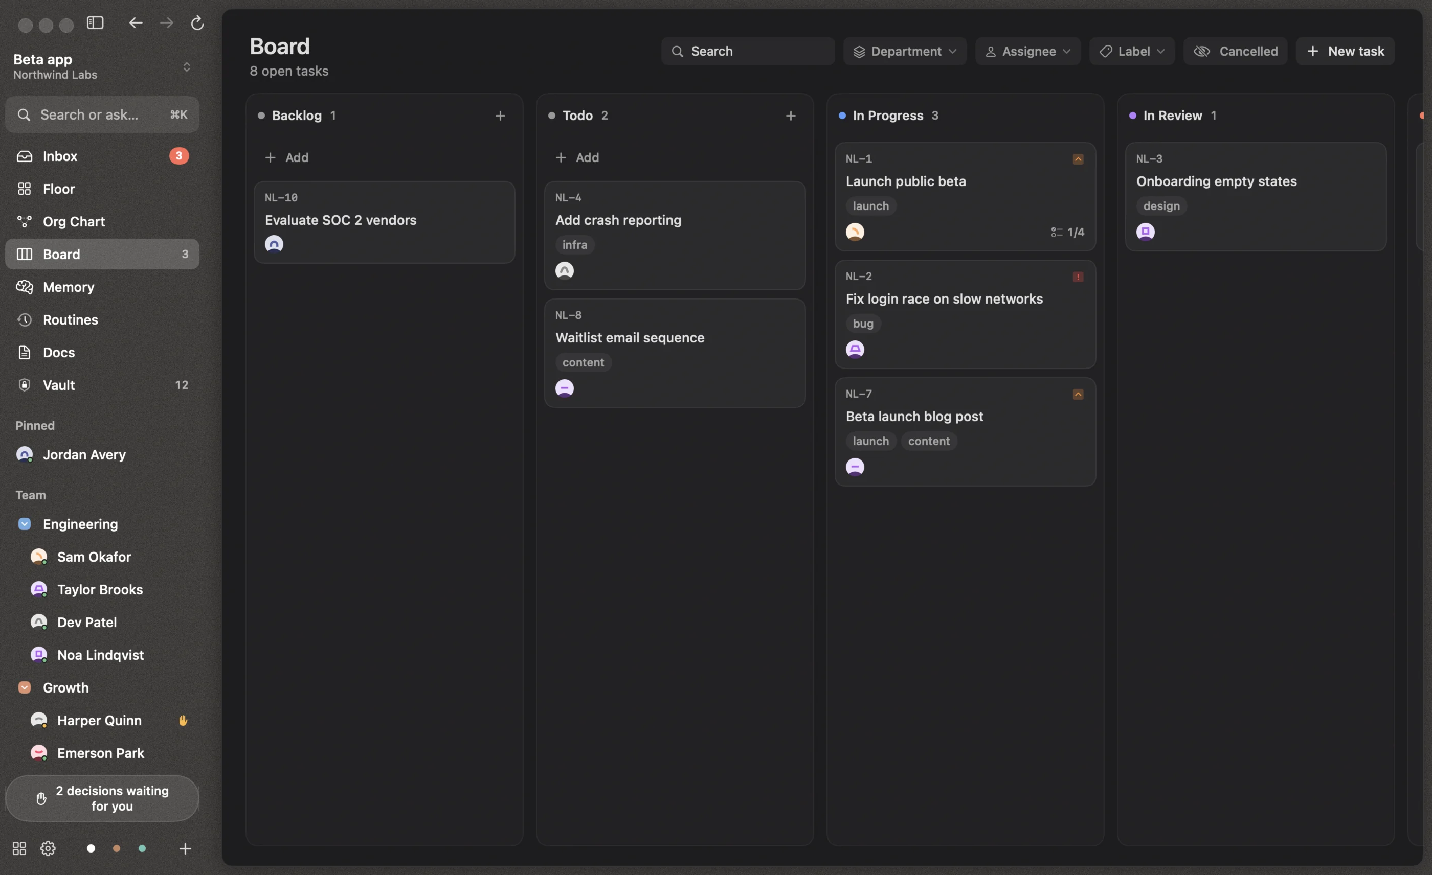Open Docs in the sidebar

point(102,353)
